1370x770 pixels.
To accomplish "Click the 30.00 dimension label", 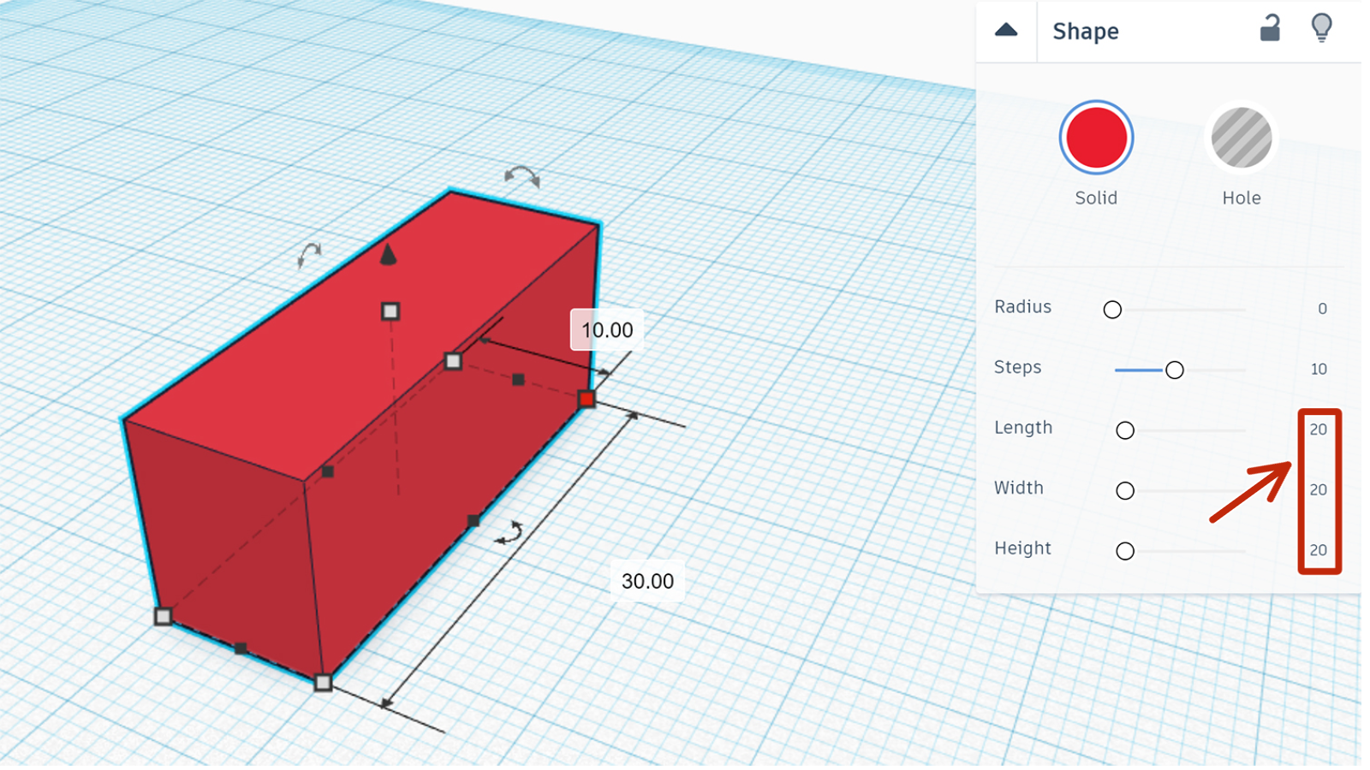I will 647,581.
